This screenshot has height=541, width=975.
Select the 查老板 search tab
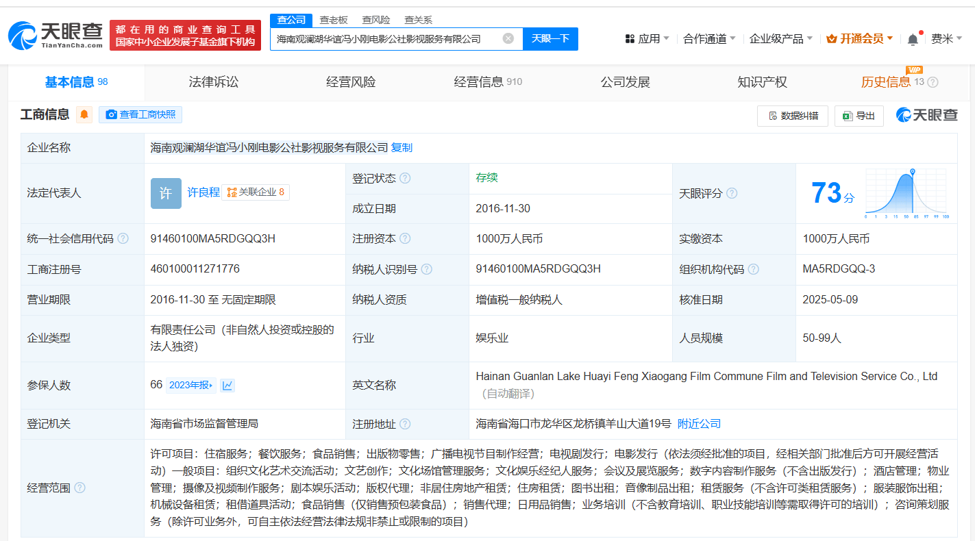click(x=334, y=20)
